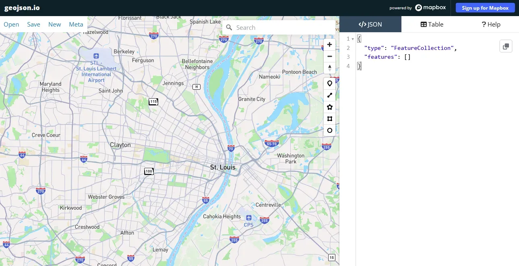Copy the GeoJSON using the copy icon
The height and width of the screenshot is (266, 519).
coord(506,46)
